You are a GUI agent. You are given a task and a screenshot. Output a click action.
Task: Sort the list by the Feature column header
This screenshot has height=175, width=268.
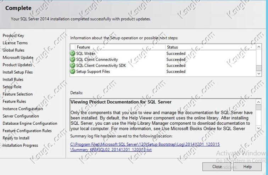pos(120,47)
